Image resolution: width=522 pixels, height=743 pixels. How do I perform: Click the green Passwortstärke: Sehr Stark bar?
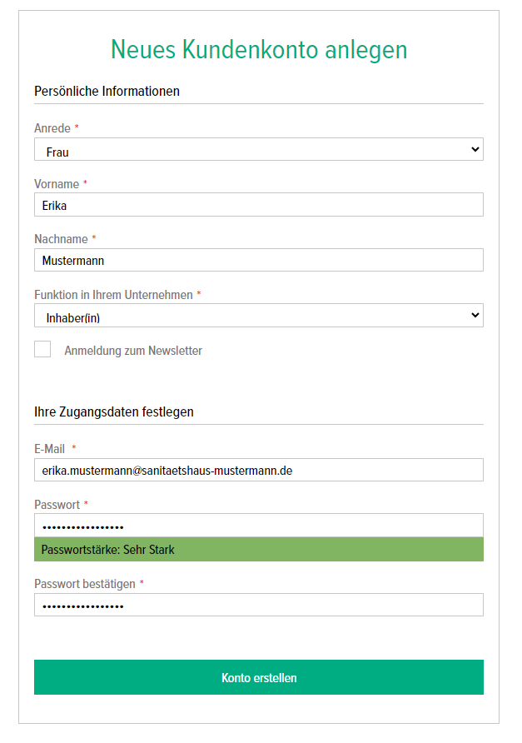[258, 550]
